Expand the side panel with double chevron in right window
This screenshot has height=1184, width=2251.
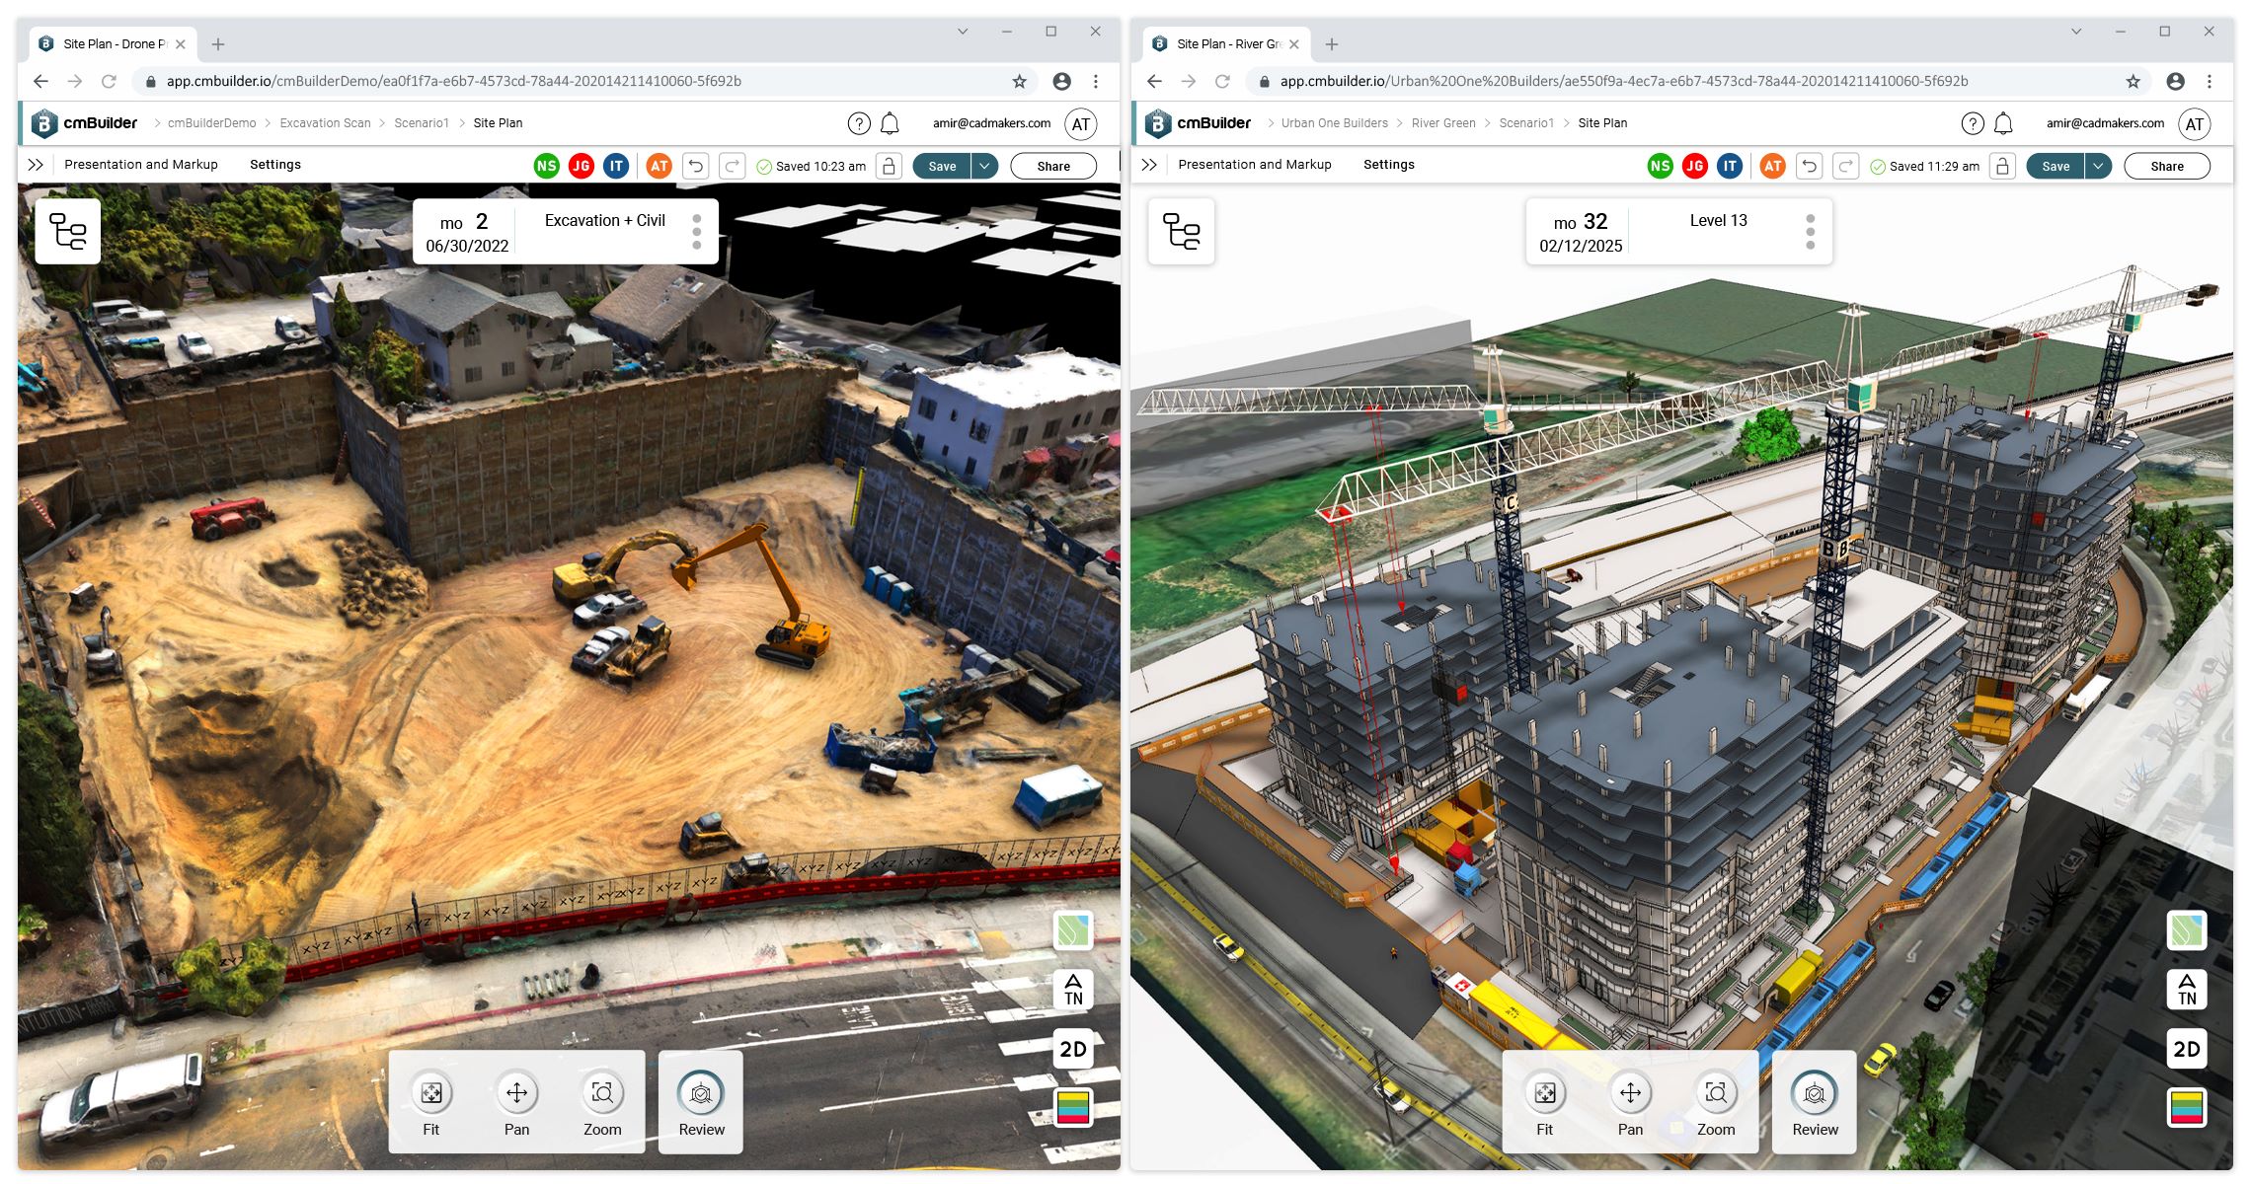point(1148,165)
